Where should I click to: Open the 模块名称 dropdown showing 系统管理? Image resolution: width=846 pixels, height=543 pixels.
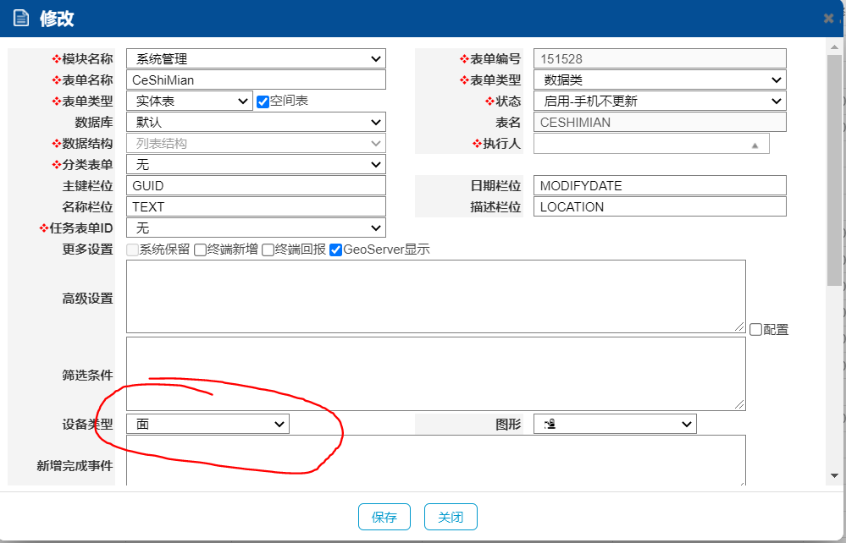[x=256, y=59]
